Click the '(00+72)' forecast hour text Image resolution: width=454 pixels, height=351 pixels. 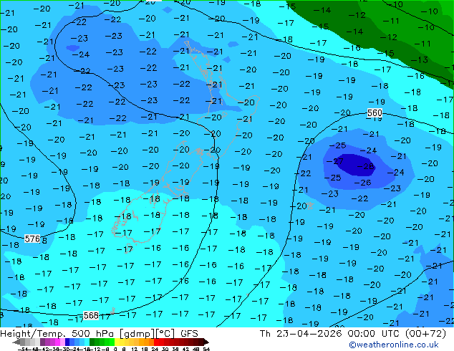[x=425, y=334]
